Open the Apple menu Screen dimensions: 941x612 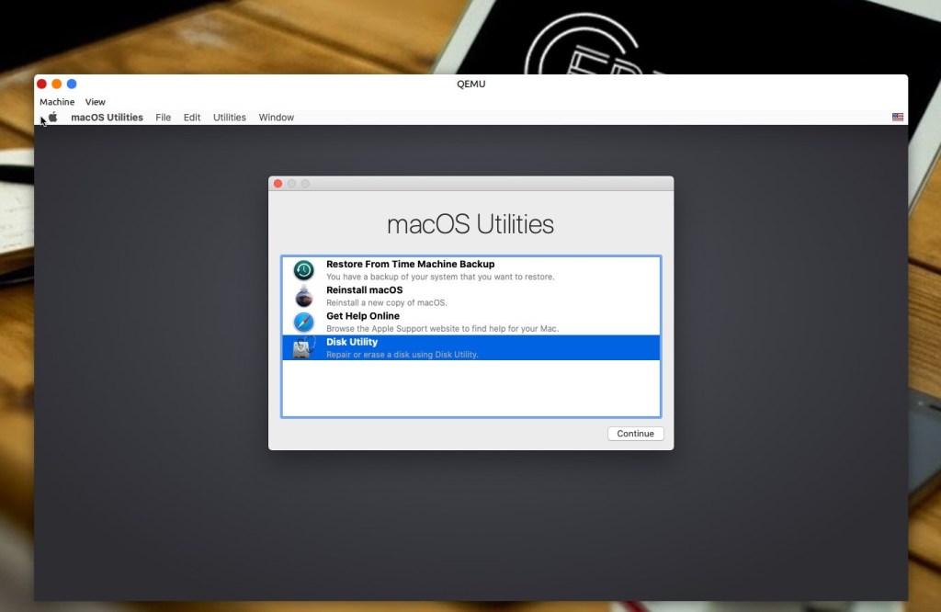pyautogui.click(x=52, y=117)
